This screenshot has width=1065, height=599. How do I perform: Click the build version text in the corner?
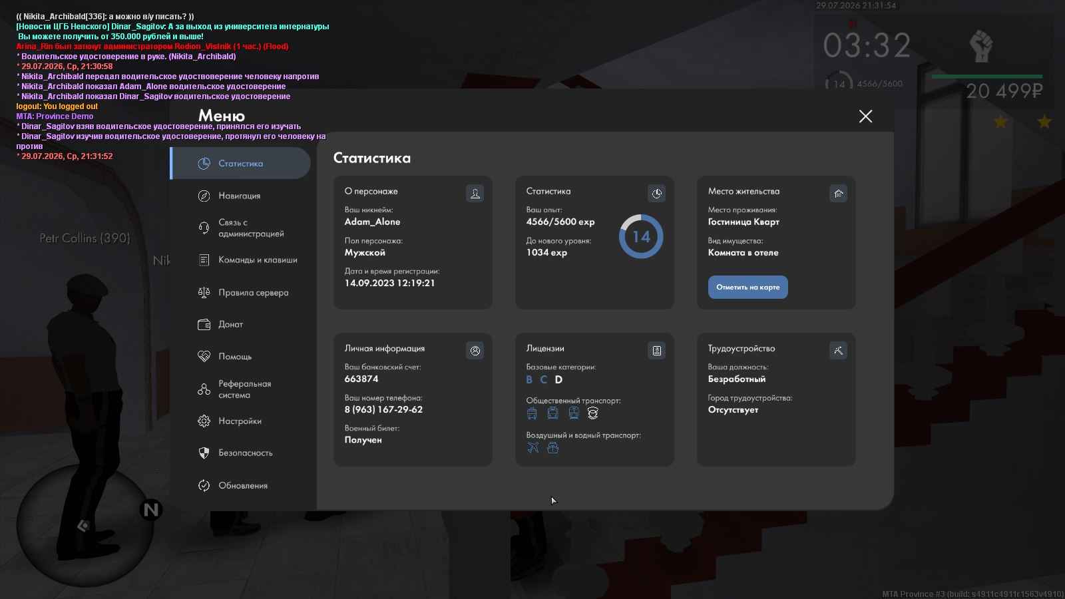(x=972, y=594)
